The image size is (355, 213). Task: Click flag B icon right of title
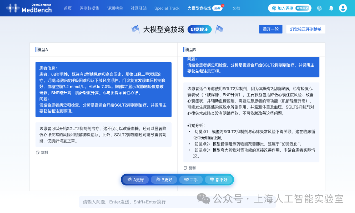[x=219, y=29]
